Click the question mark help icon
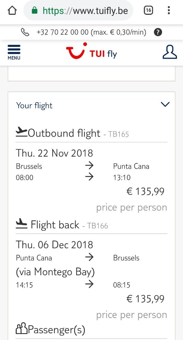 click(158, 32)
